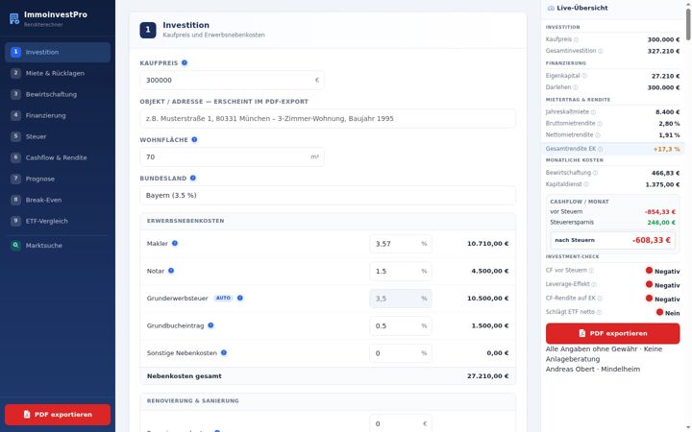Click the Eigenkapital info icon
Viewport: 692px width, 432px height.
click(x=584, y=76)
